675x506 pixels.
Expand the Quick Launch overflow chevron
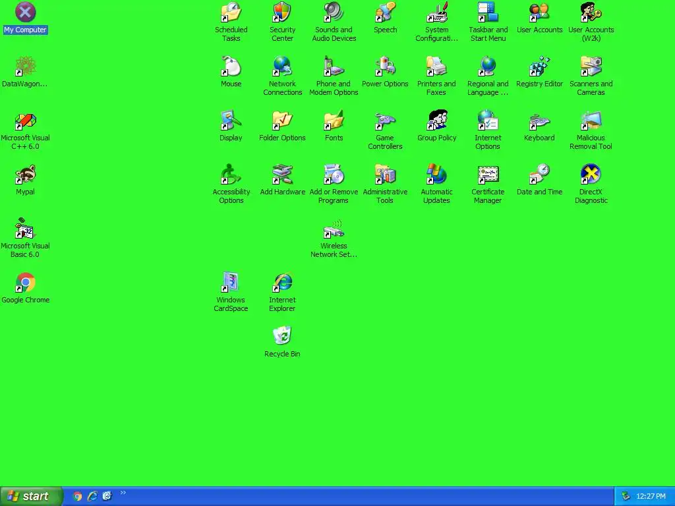pyautogui.click(x=123, y=493)
